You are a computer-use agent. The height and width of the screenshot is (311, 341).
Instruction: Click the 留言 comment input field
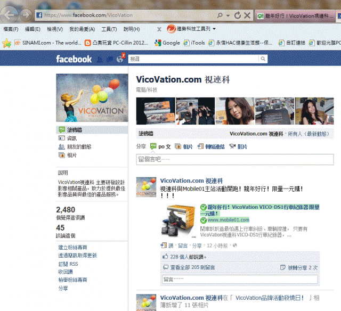point(240,279)
